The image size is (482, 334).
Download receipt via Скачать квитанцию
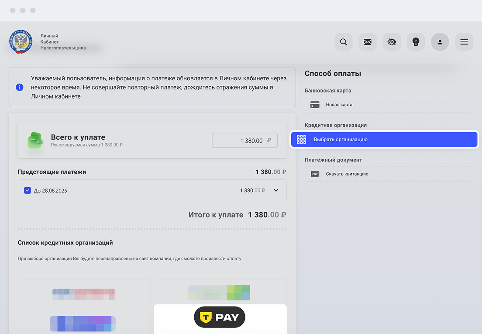[x=389, y=174]
